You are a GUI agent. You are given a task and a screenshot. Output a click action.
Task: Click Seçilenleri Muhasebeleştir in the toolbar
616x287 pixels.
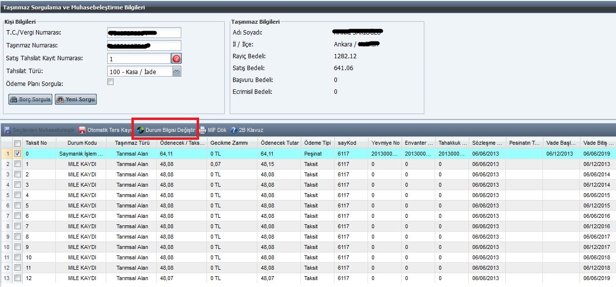pyautogui.click(x=39, y=130)
